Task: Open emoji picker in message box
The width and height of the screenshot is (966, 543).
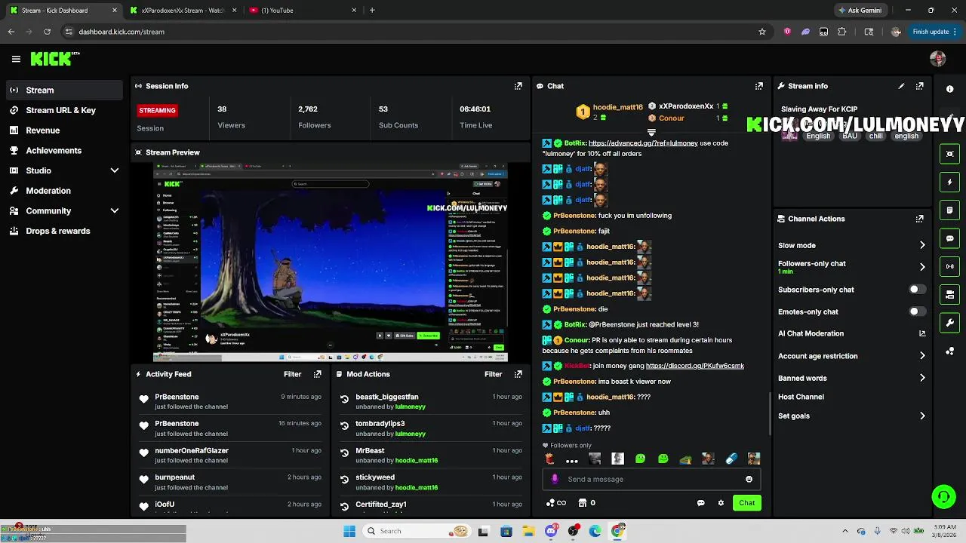Action: [x=749, y=479]
